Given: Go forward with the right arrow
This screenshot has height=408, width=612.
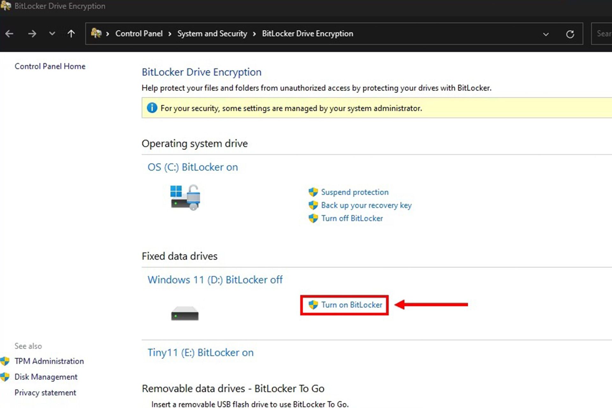Looking at the screenshot, I should point(32,33).
